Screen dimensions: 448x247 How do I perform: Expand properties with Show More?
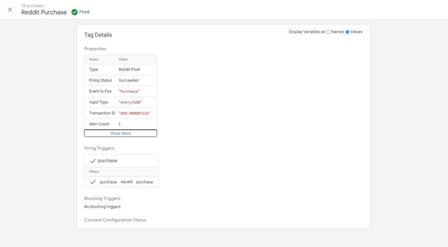(x=120, y=133)
